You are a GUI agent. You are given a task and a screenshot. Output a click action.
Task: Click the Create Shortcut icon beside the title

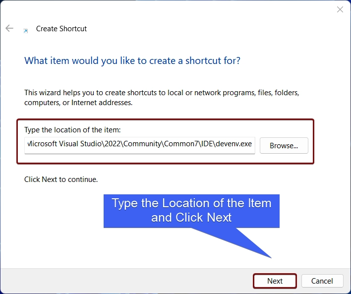[x=26, y=31]
